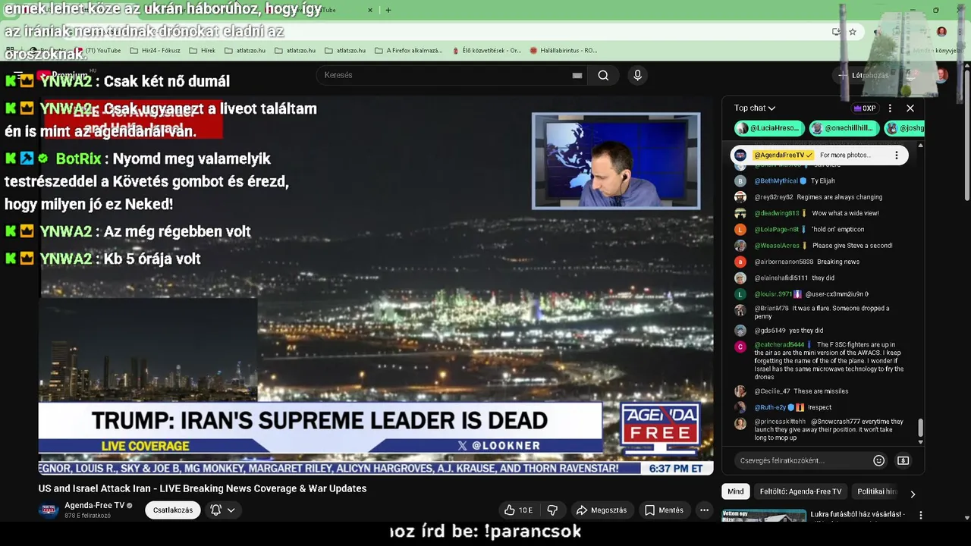The width and height of the screenshot is (971, 546).
Task: Expand the notification bell chevron dropdown
Action: click(231, 510)
